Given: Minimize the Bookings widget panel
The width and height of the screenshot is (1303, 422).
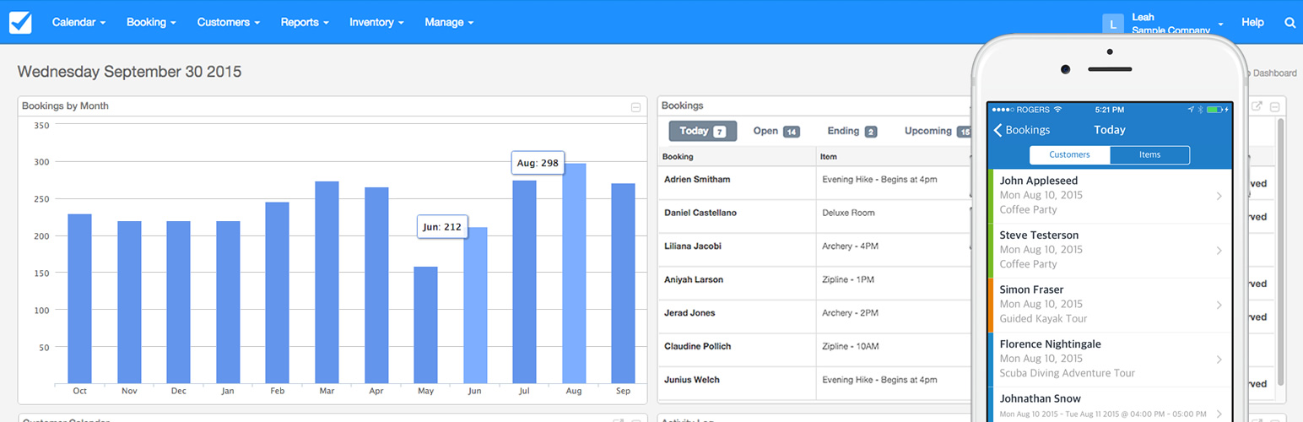Looking at the screenshot, I should tap(1274, 107).
